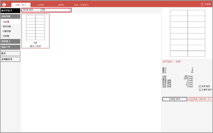Select the 228 label template thumbnail
The width and height of the screenshot is (213, 133).
[36, 31]
